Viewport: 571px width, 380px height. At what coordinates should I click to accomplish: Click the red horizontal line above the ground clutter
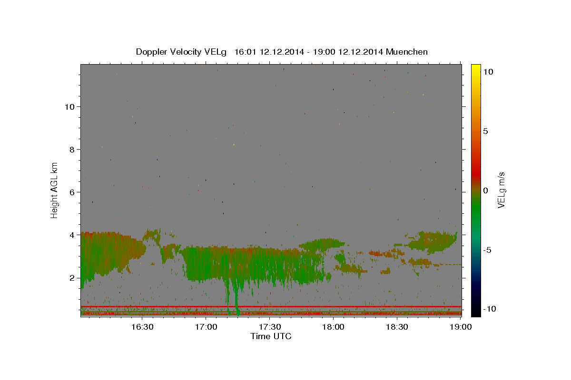point(271,306)
